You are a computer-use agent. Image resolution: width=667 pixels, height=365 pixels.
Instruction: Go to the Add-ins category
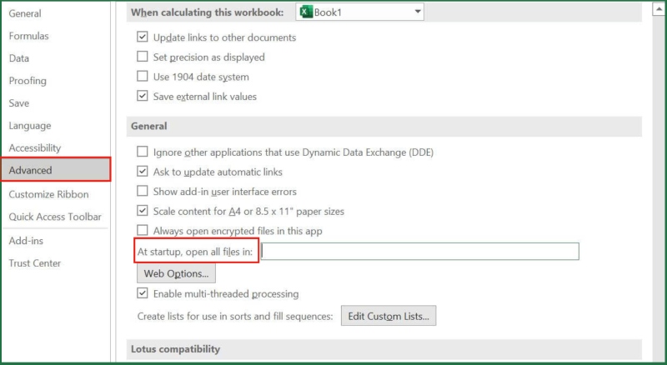coord(26,241)
